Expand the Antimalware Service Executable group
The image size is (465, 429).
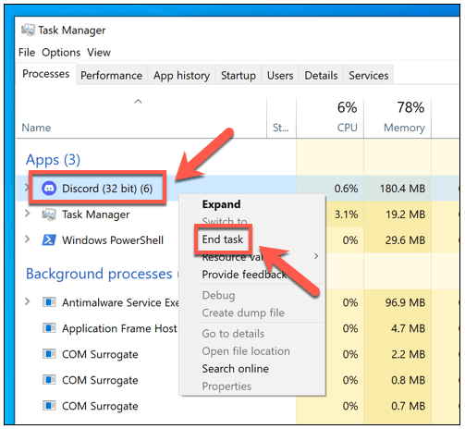click(x=28, y=301)
